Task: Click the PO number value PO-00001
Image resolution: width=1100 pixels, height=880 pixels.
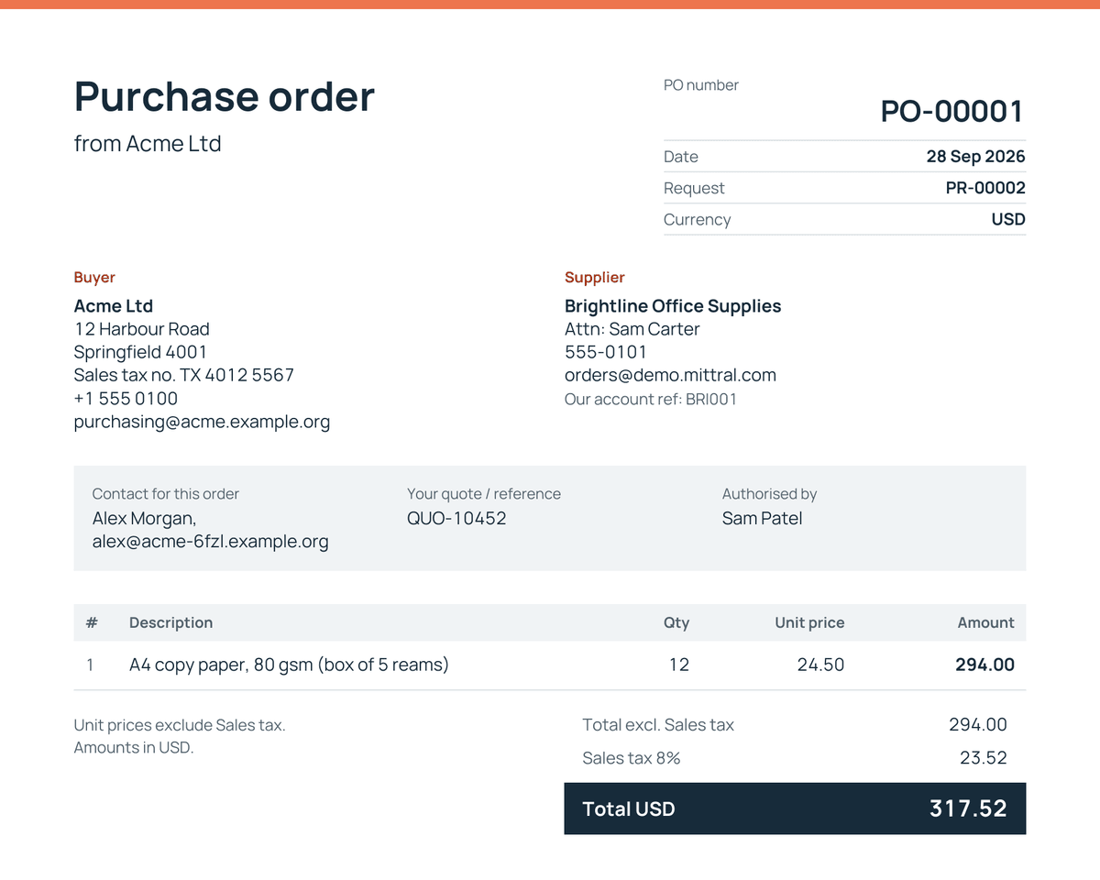Action: point(952,111)
